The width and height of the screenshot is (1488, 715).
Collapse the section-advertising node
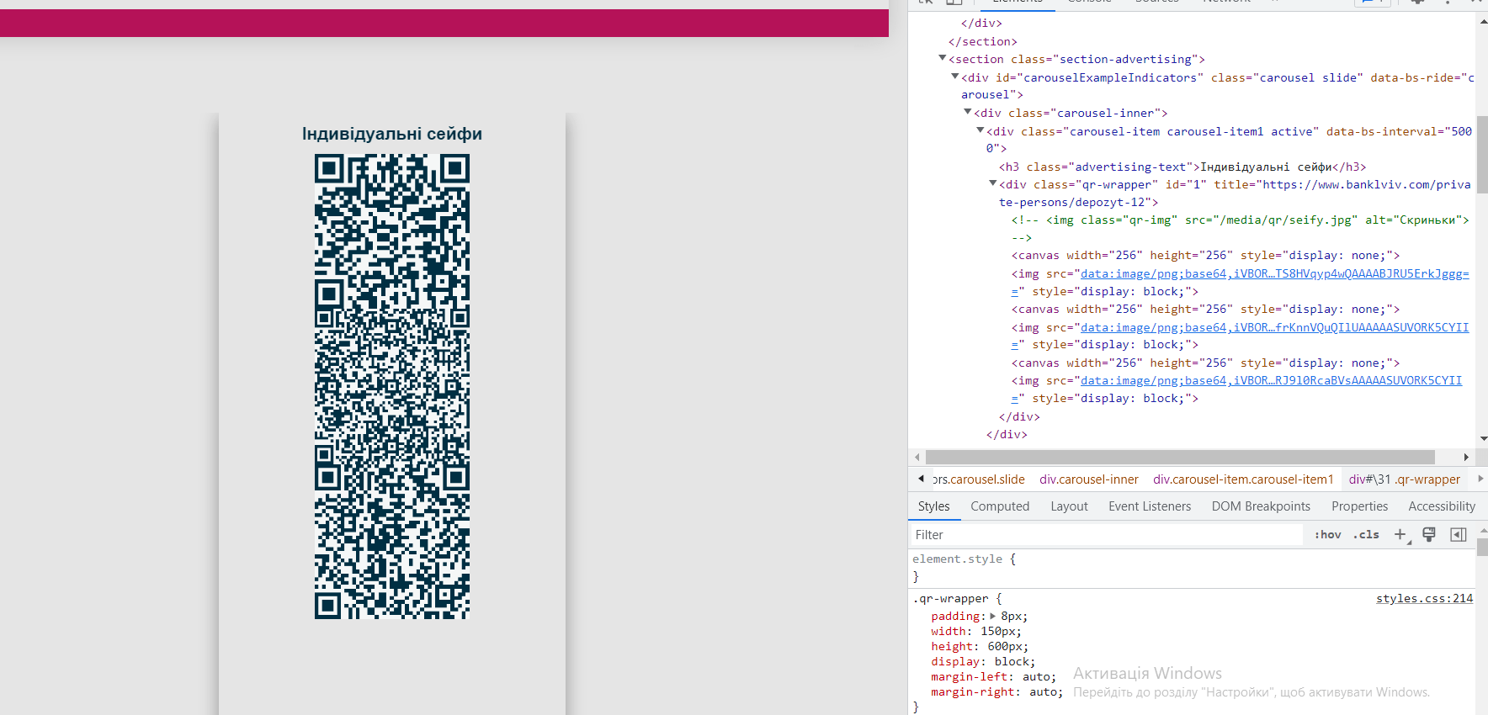point(943,58)
